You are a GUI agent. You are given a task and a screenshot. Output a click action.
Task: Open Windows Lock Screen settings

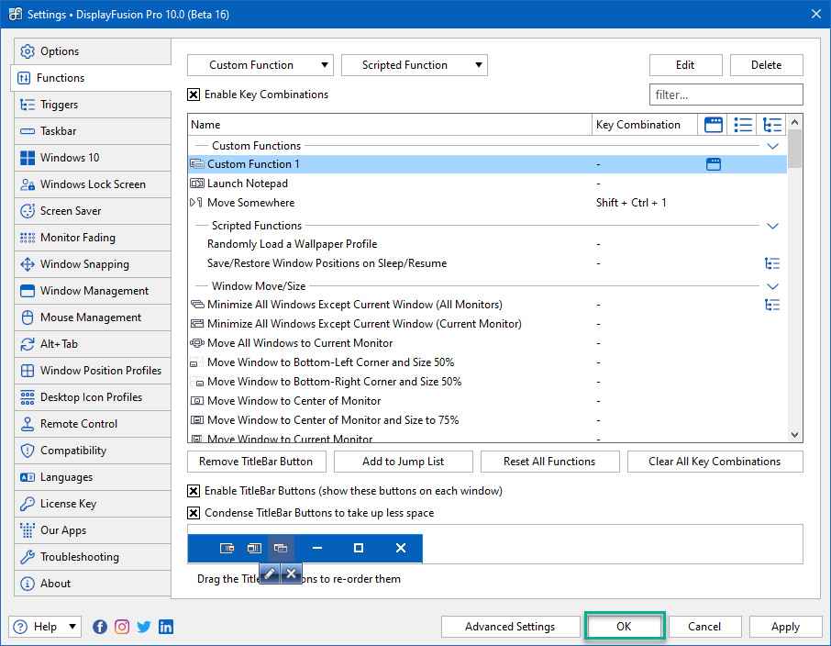click(x=93, y=184)
